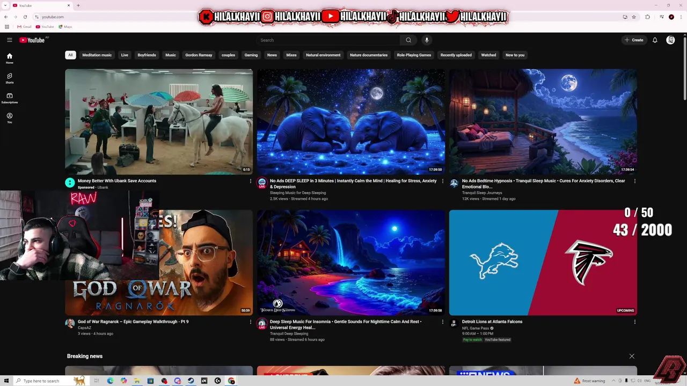The width and height of the screenshot is (687, 386).
Task: Click God of War Ragnarok video title
Action: click(133, 322)
